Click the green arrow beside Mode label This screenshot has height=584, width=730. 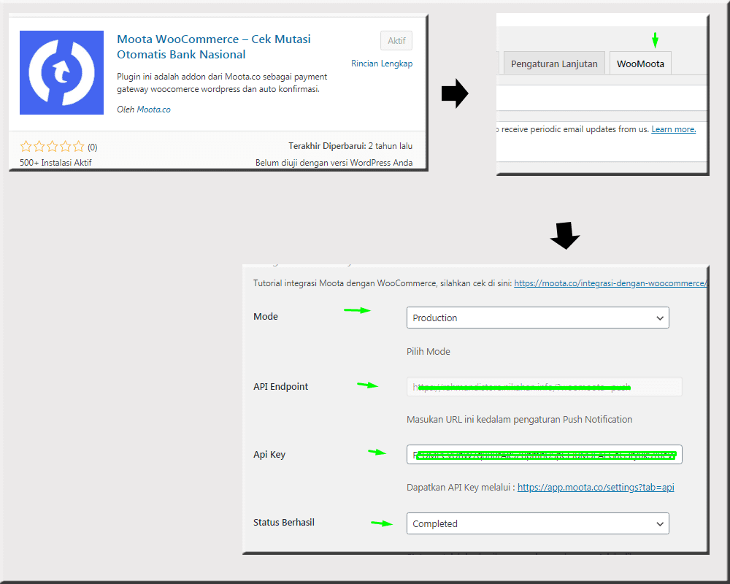[357, 310]
